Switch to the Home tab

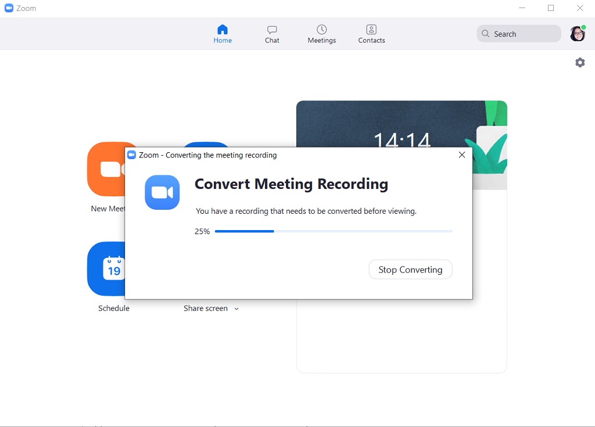coord(223,34)
